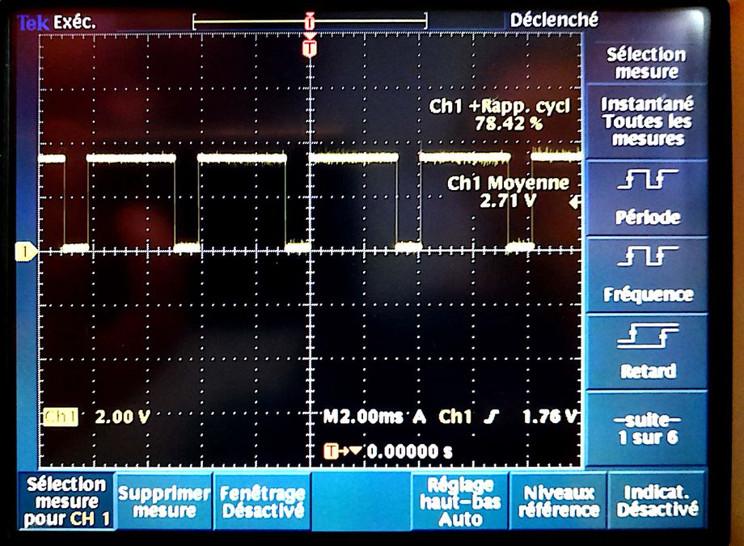
Task: Click the trigger level arrow on right edge
Action: (575, 202)
